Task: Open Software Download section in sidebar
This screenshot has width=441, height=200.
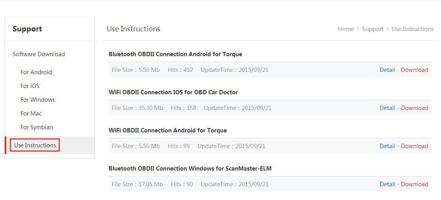Action: [39, 54]
